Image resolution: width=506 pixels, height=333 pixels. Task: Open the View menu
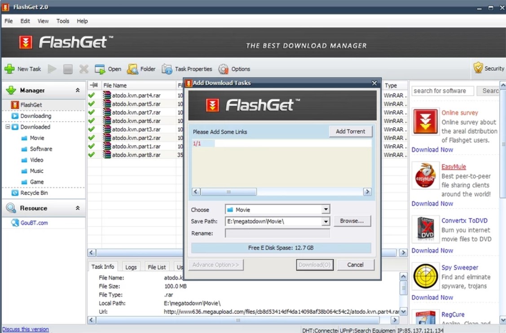pyautogui.click(x=43, y=21)
